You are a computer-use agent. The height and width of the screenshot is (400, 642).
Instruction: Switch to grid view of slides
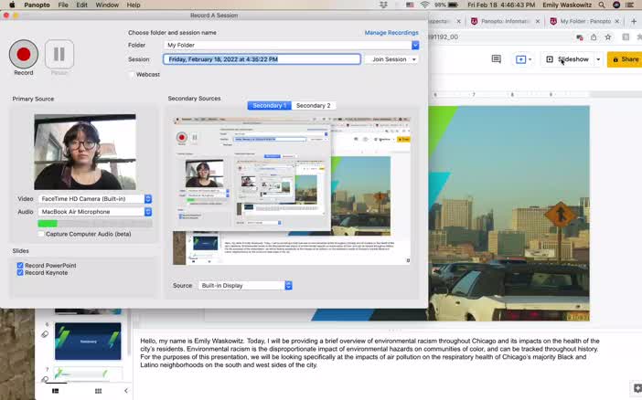(x=98, y=391)
